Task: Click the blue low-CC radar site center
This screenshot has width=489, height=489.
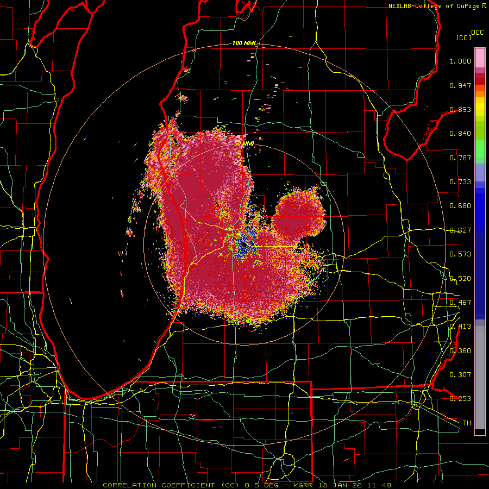Action: coord(244,246)
